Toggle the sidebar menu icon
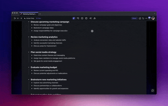The width and height of the screenshot is (168, 106). pos(15,18)
